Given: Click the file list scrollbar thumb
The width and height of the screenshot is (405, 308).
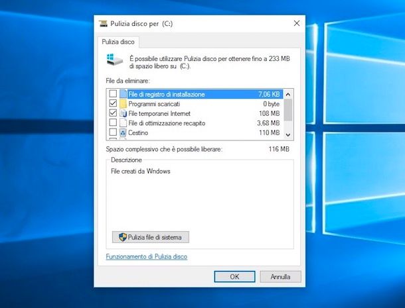Looking at the screenshot, I should [x=288, y=110].
